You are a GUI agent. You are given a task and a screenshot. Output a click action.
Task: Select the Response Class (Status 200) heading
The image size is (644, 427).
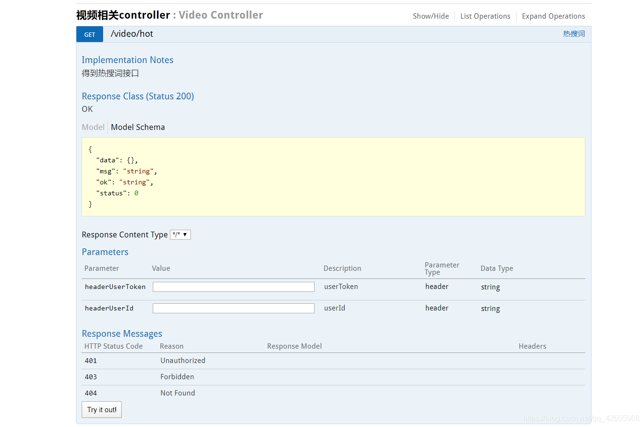pyautogui.click(x=138, y=96)
